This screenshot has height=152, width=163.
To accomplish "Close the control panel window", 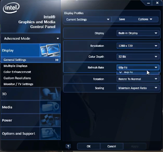I will click(x=157, y=3).
